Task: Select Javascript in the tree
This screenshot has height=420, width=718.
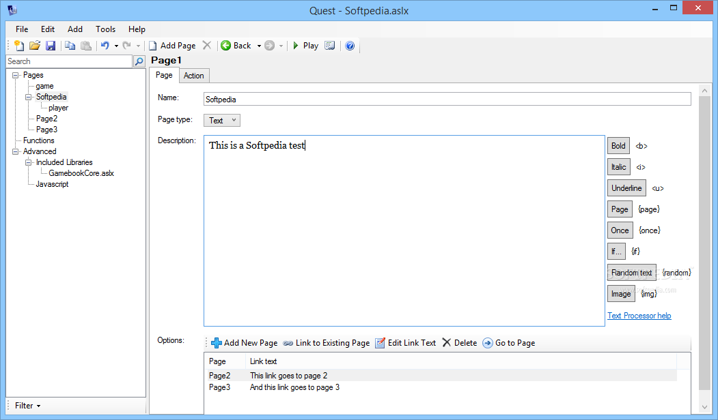Action: click(52, 184)
